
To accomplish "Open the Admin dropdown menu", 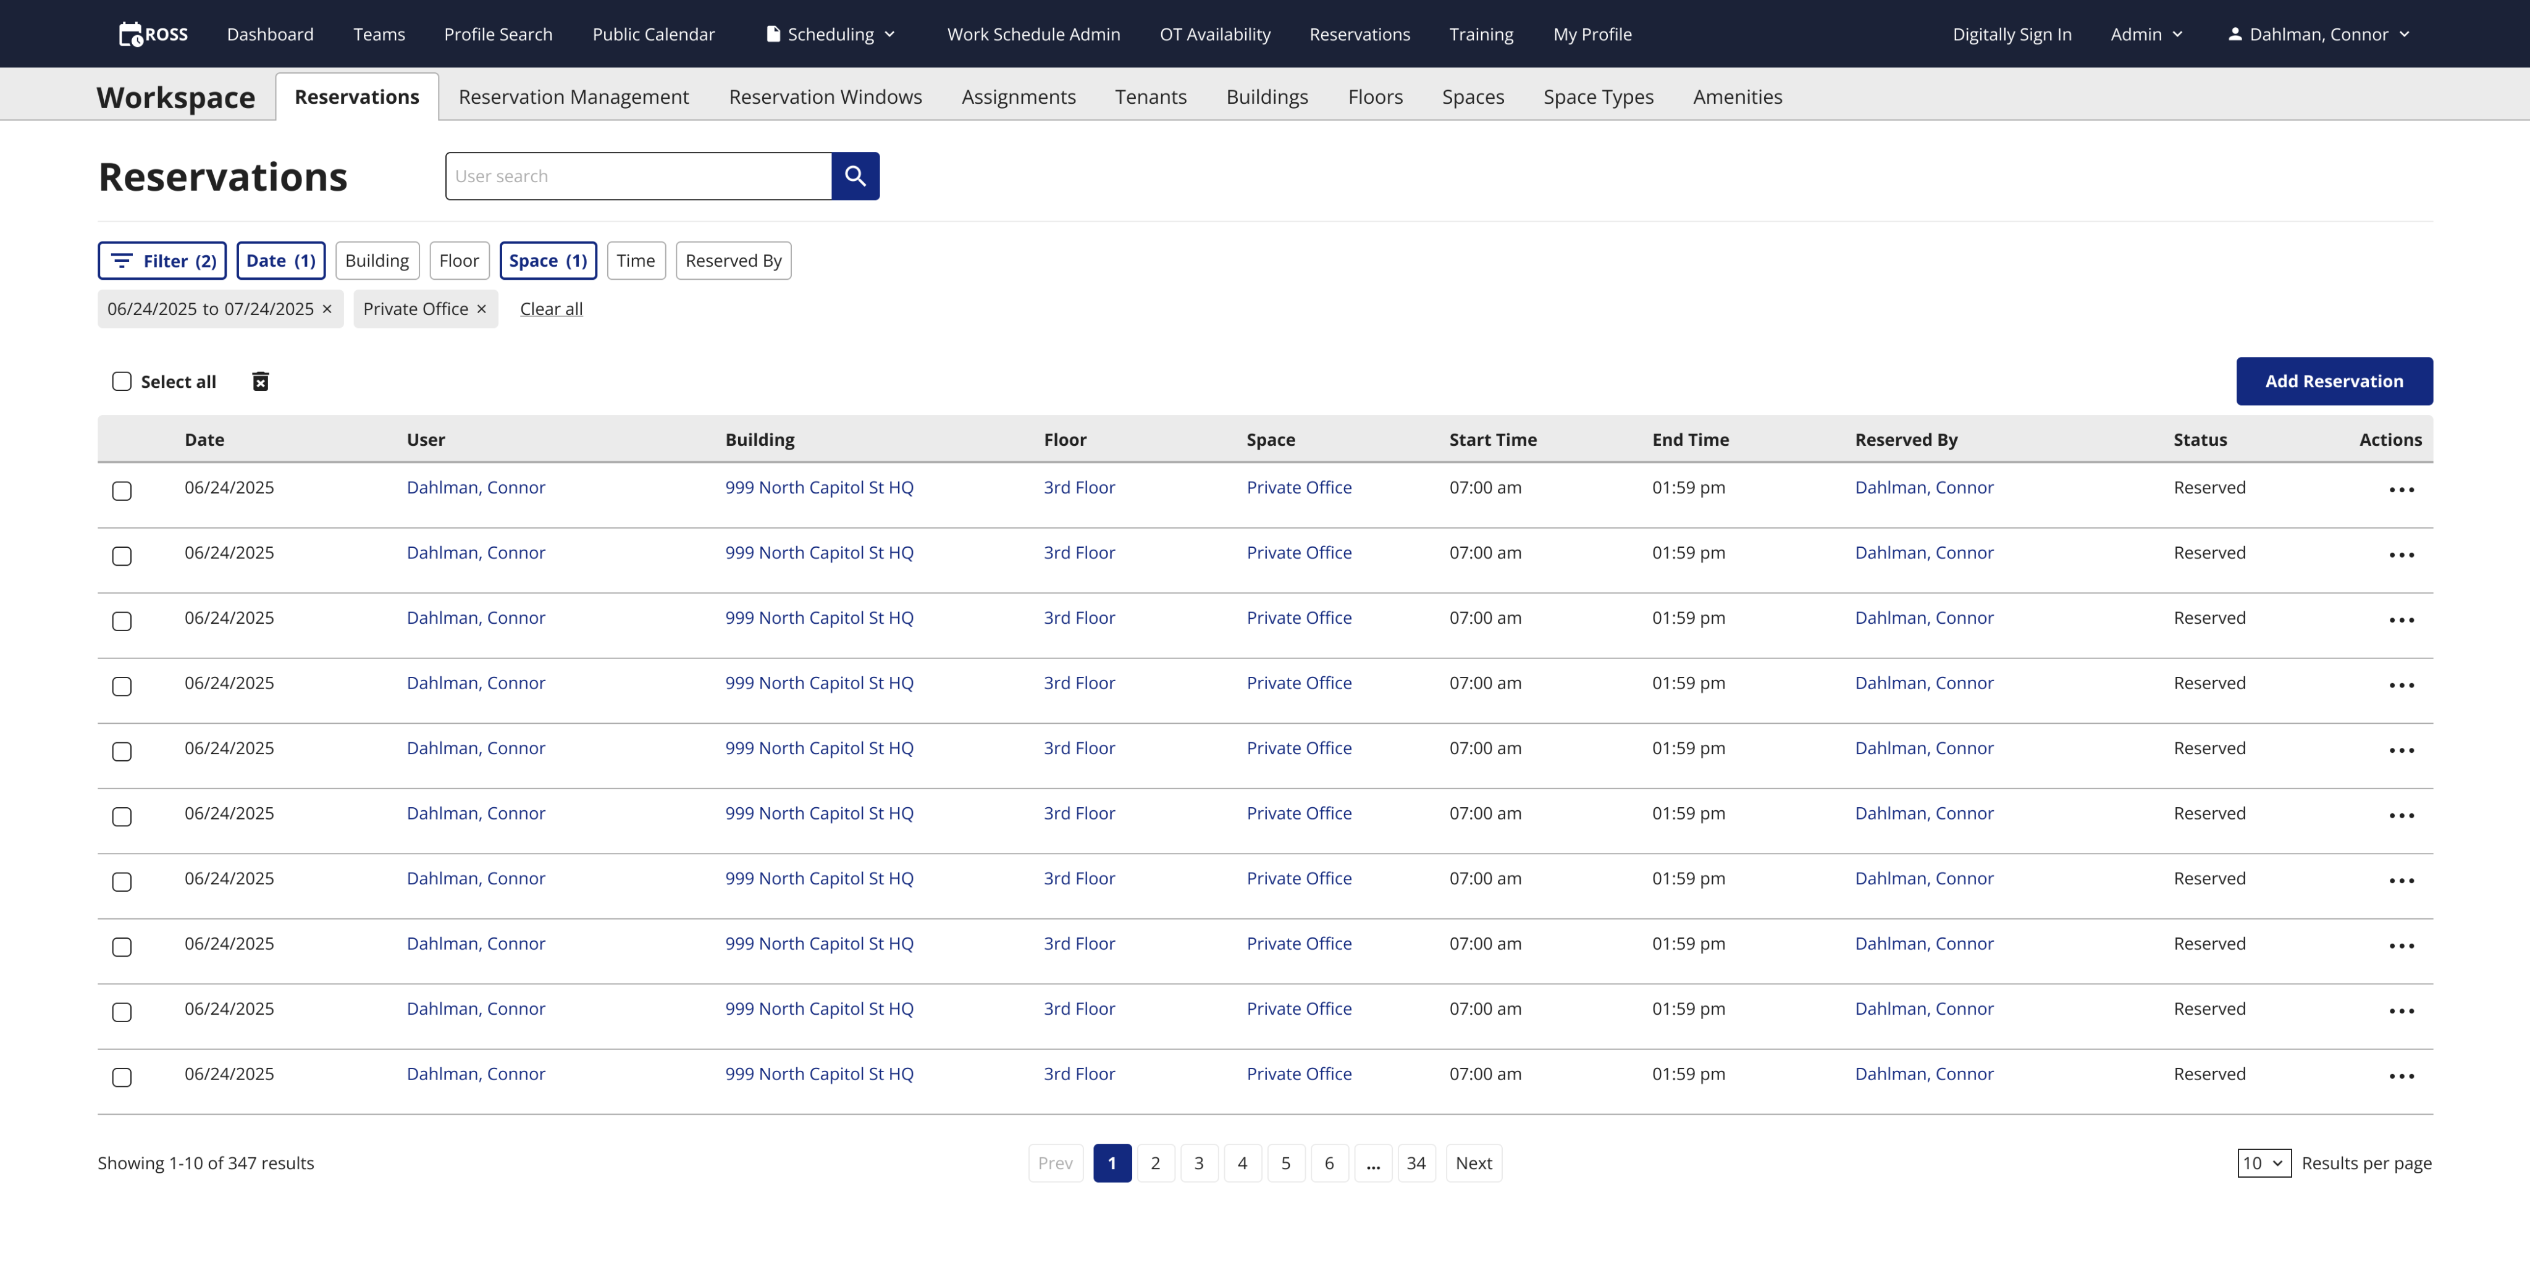I will (2146, 33).
